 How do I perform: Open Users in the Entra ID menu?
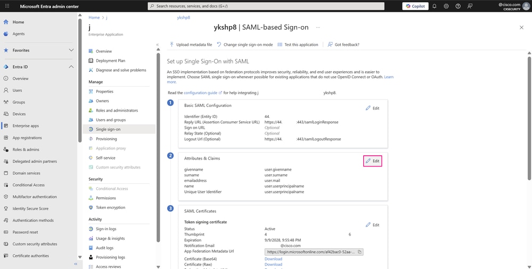tap(17, 90)
